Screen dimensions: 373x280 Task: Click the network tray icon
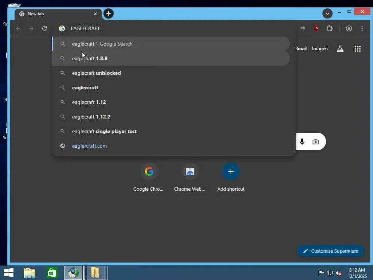(330, 273)
